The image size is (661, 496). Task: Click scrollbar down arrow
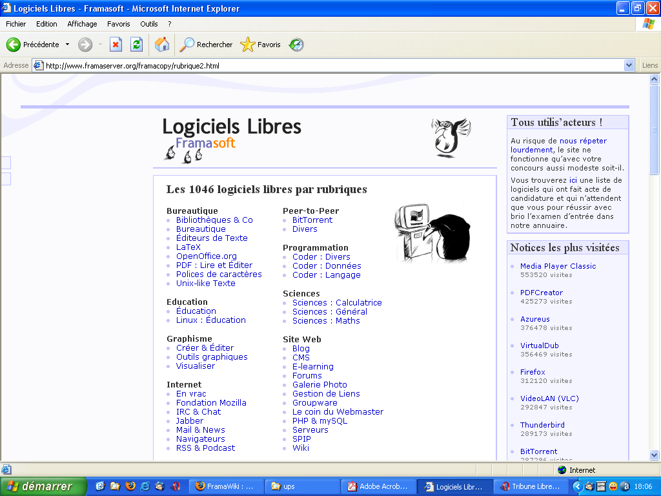(x=654, y=455)
